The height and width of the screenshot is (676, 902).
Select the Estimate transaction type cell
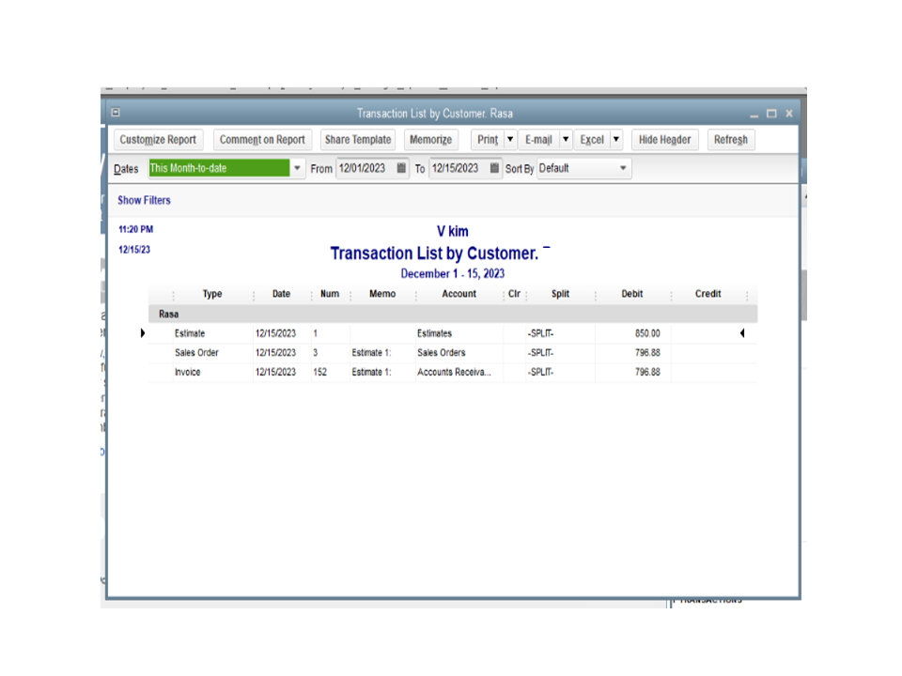coord(190,333)
